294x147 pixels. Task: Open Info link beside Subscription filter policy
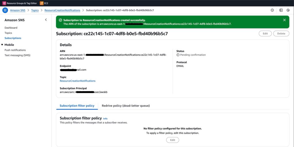tap(105, 119)
